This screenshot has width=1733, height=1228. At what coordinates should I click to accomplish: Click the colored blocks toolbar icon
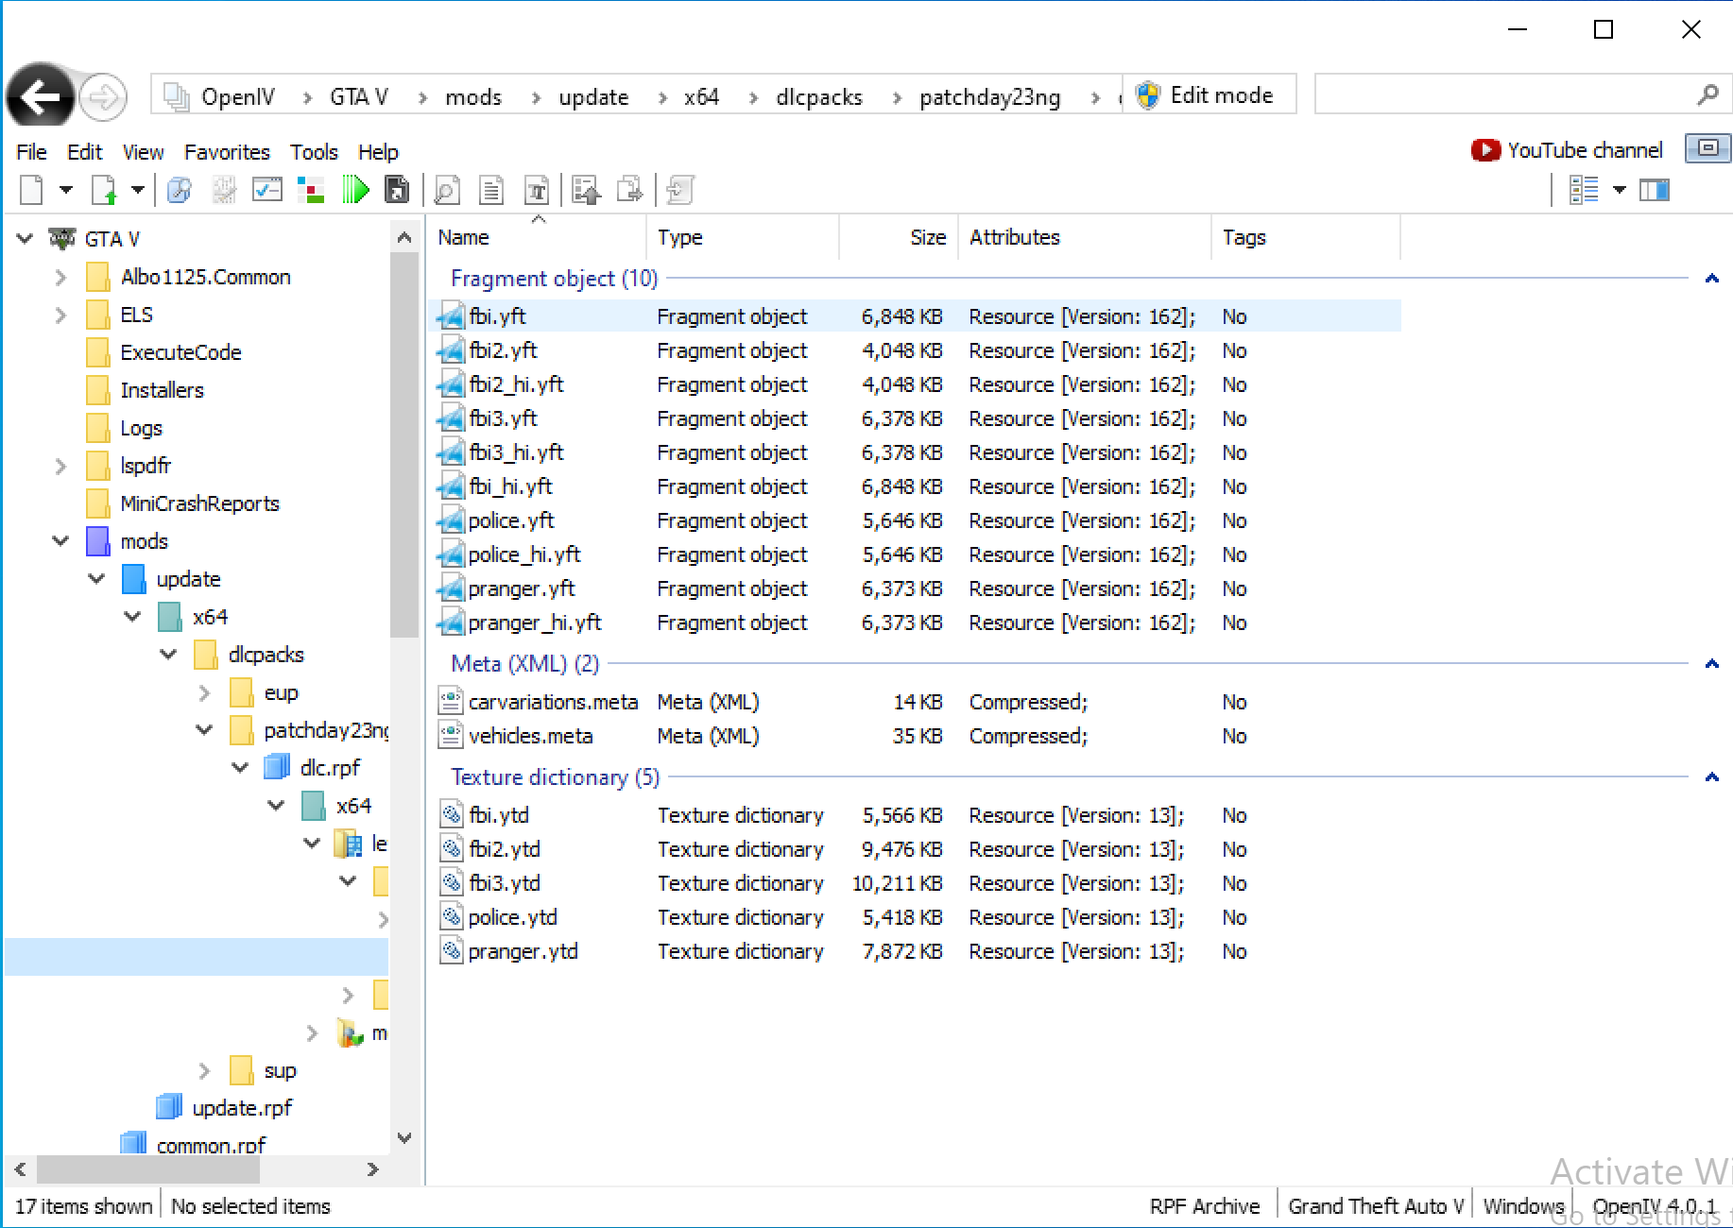pos(310,190)
